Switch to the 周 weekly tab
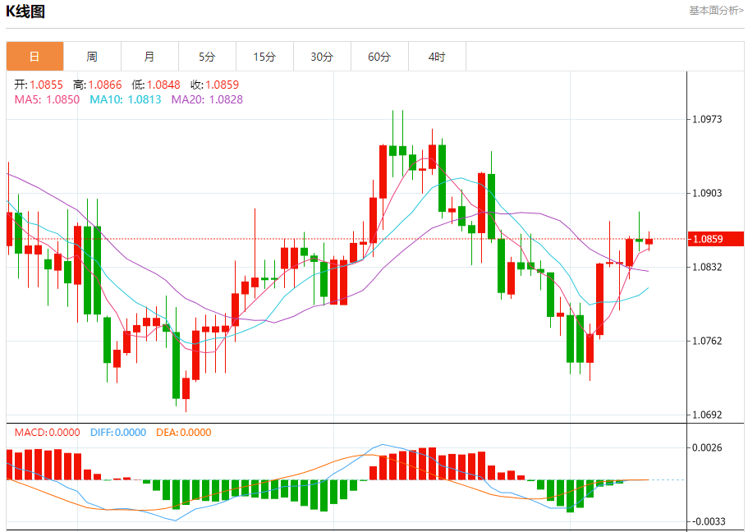Image resolution: width=748 pixels, height=532 pixels. tap(92, 57)
